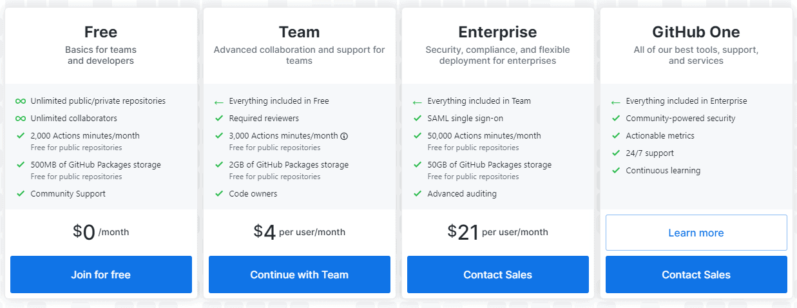
Task: Click arrow icon beside Everything included in Enterprise
Action: [616, 102]
